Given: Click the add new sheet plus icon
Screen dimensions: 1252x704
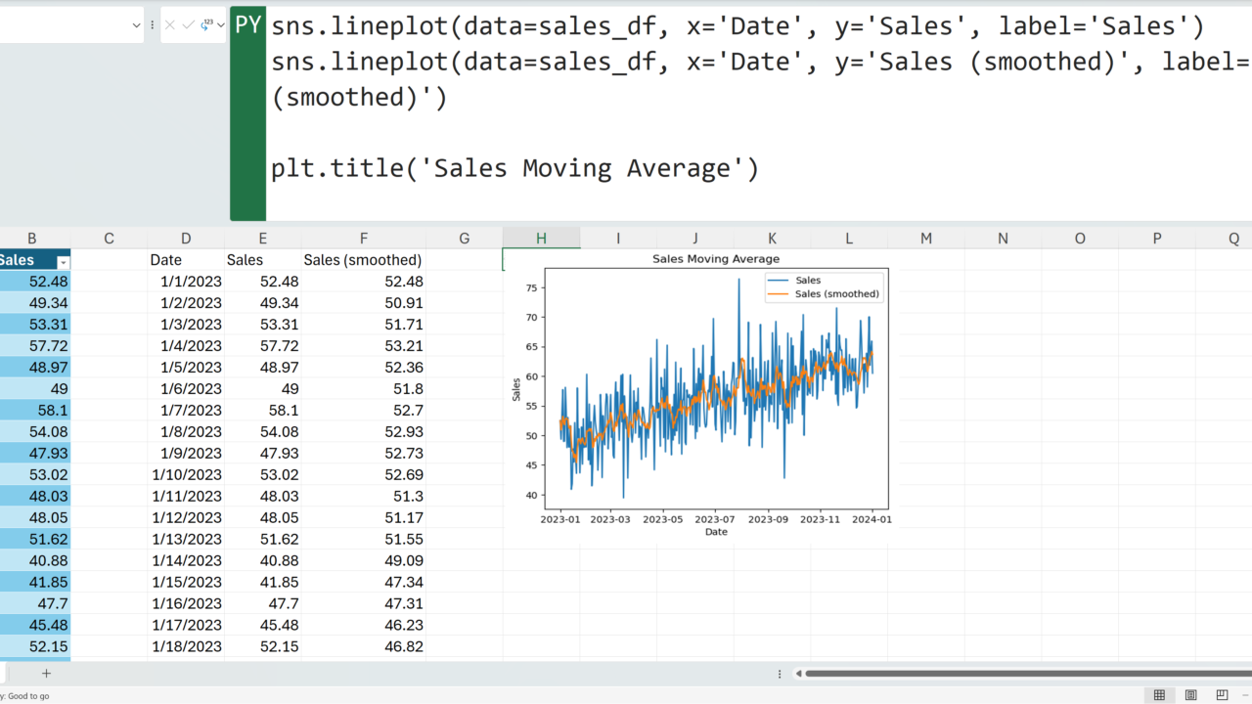Looking at the screenshot, I should tap(46, 673).
